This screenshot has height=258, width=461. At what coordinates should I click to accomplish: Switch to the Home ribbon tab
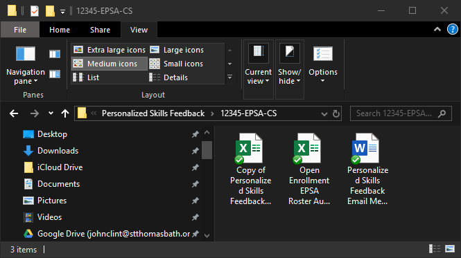[x=60, y=30]
